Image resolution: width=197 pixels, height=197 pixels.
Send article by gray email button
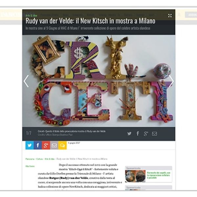[x=54, y=145]
